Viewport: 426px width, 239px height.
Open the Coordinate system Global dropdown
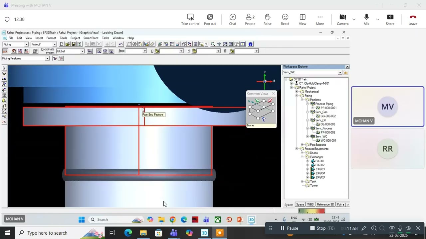[82, 51]
